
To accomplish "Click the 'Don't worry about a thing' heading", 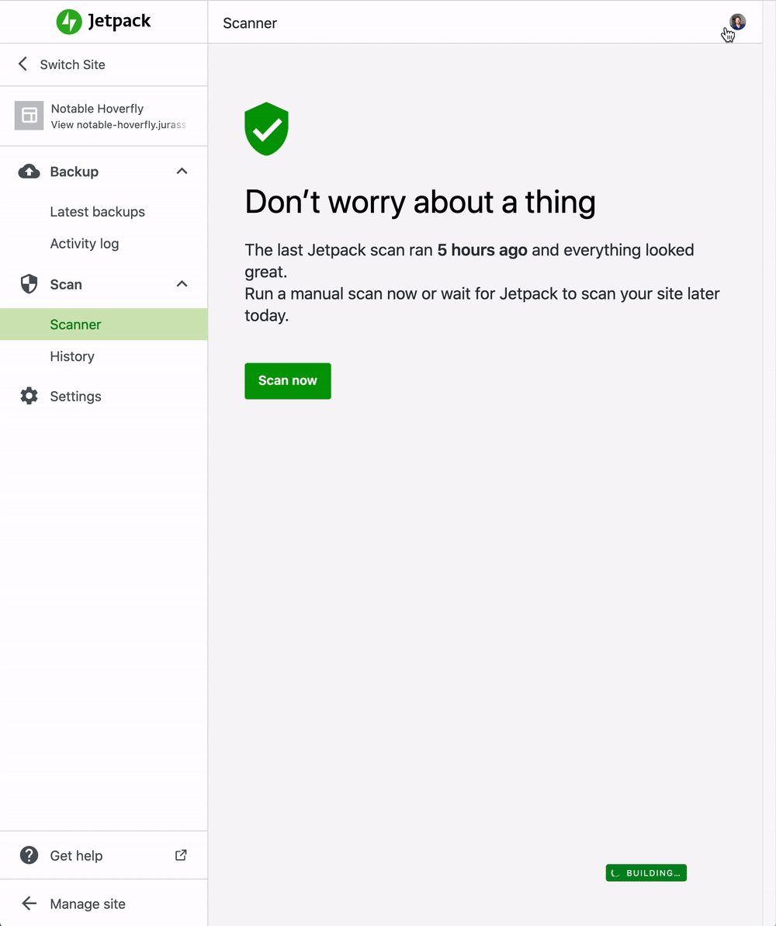I will pos(420,202).
